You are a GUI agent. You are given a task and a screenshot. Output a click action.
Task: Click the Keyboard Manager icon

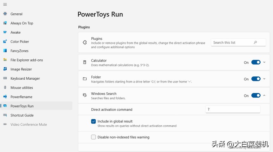pyautogui.click(x=5, y=78)
